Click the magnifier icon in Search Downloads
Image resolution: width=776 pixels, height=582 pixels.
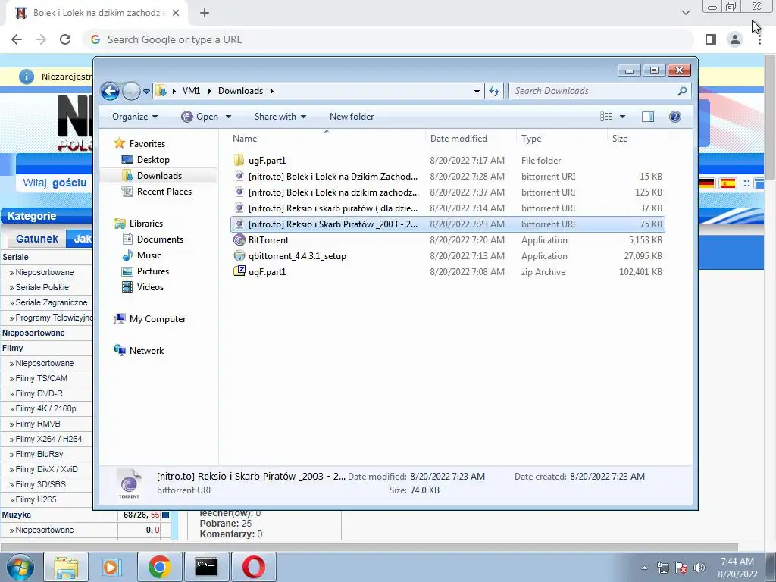[x=682, y=91]
